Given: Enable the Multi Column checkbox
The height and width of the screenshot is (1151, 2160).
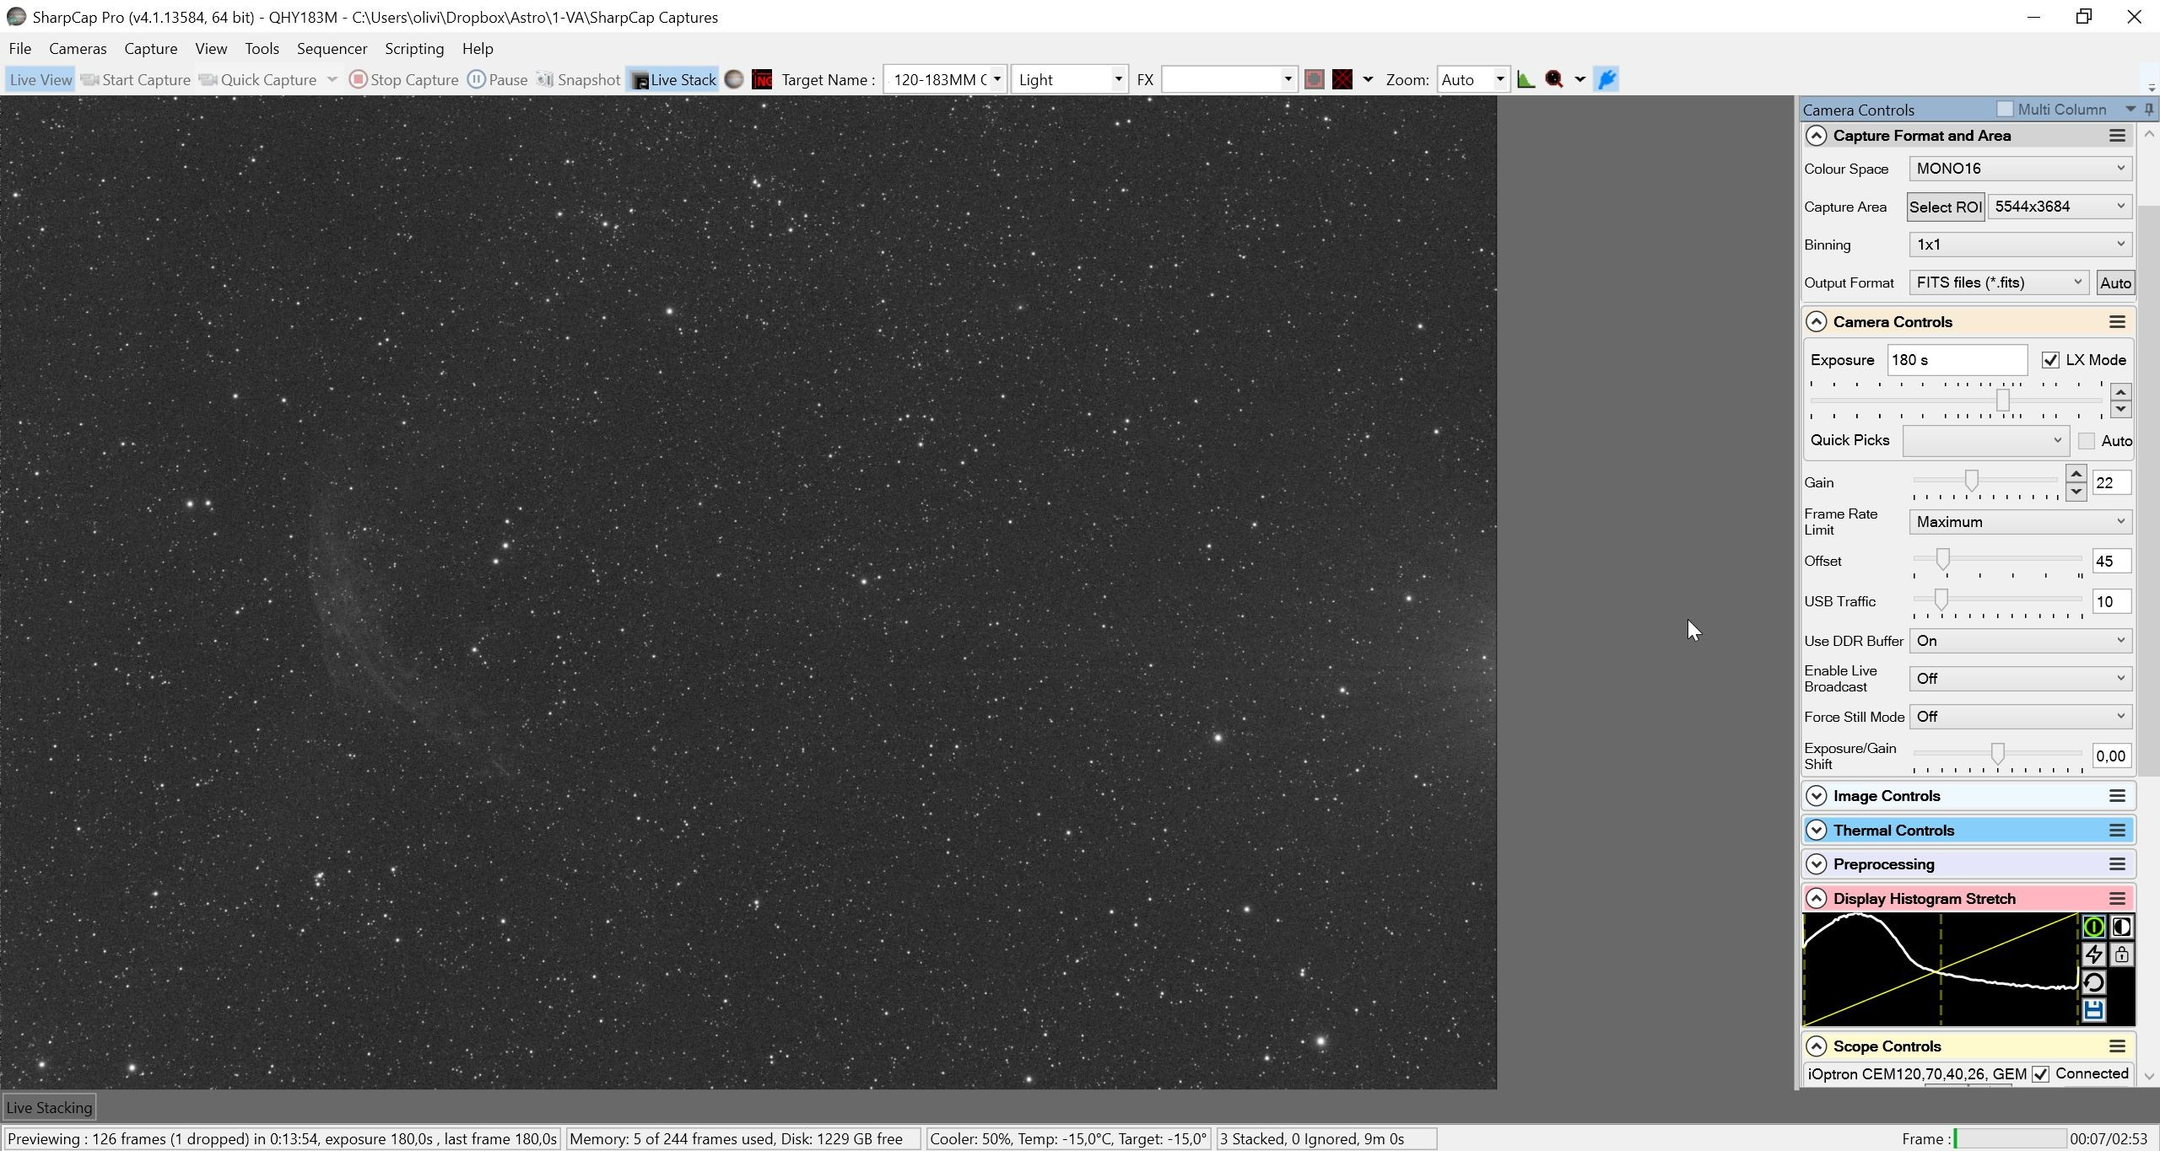Looking at the screenshot, I should pos(2005,109).
